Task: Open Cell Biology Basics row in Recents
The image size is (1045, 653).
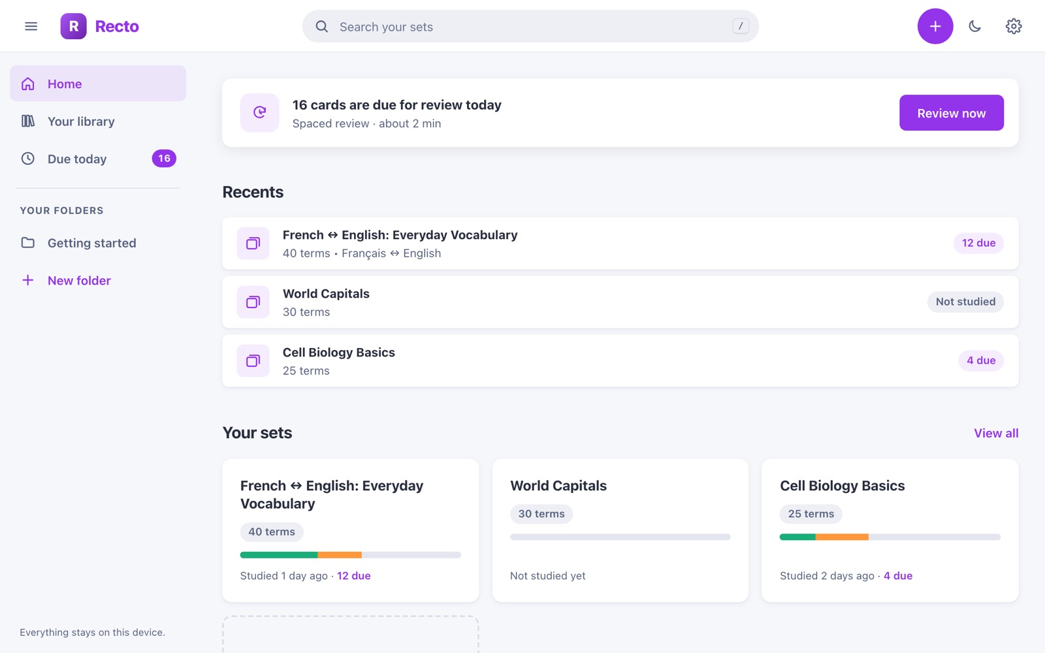Action: 620,360
